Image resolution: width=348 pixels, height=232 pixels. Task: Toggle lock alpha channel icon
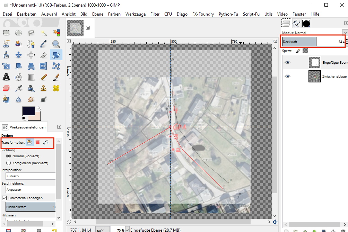pos(305,51)
